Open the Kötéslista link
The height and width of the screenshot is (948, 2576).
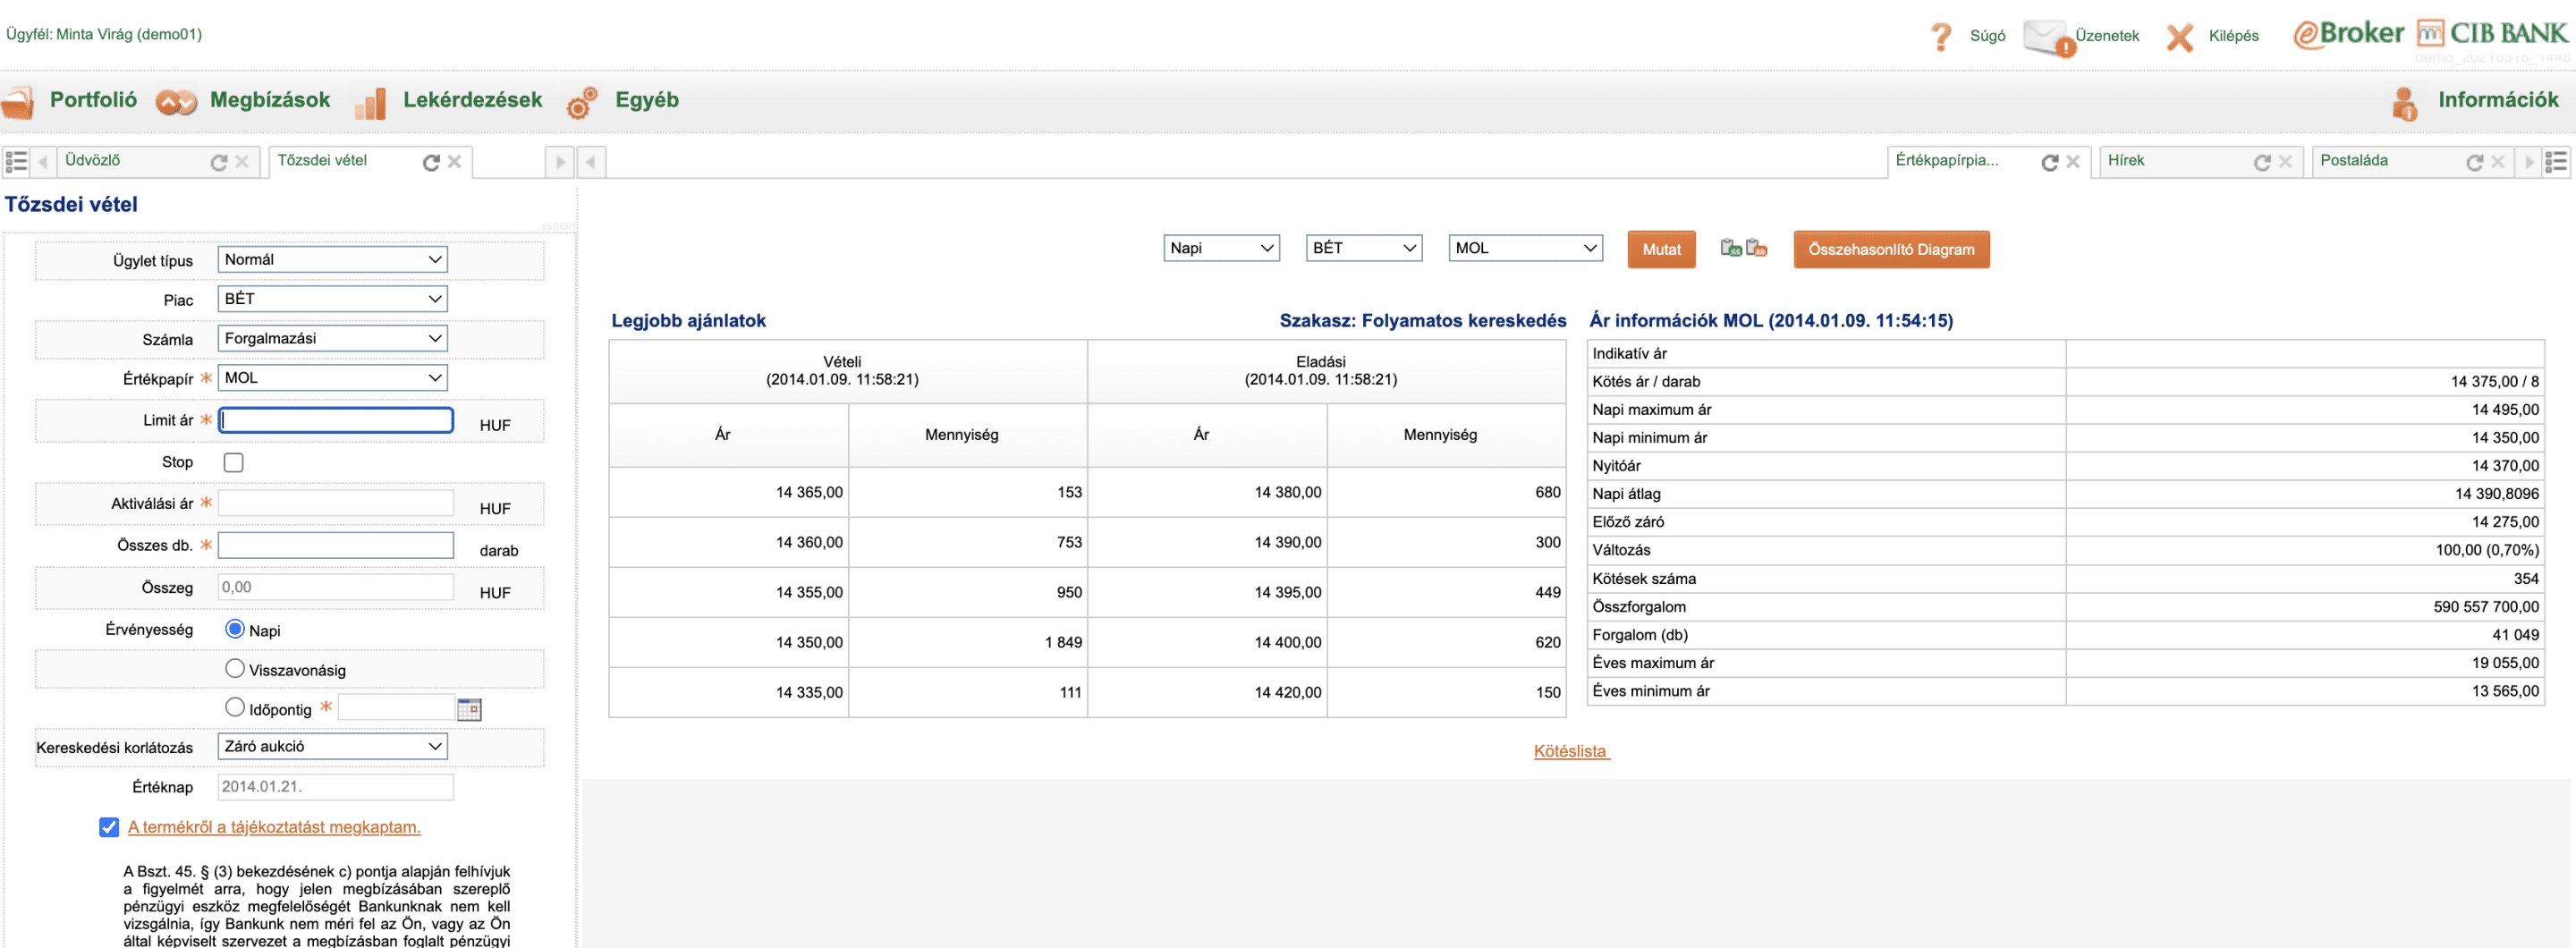[x=1570, y=751]
